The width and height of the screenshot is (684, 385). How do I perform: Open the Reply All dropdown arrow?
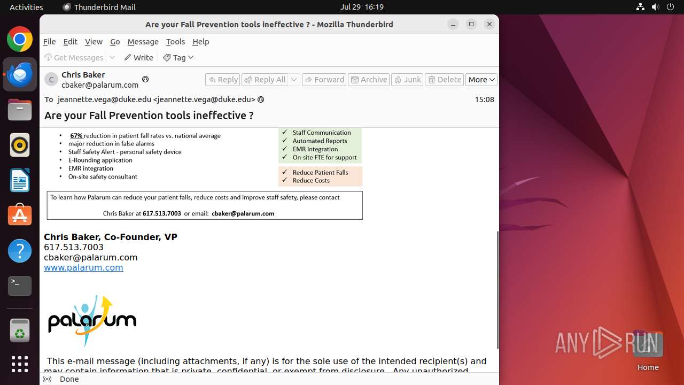click(294, 80)
